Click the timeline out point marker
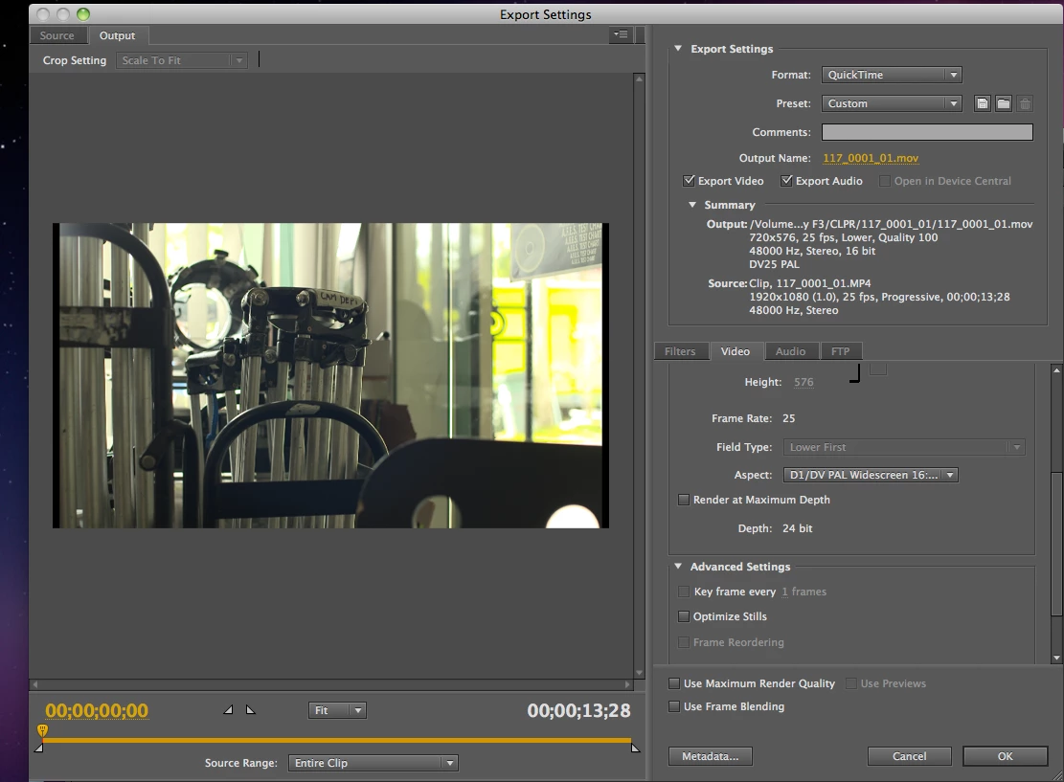The height and width of the screenshot is (782, 1064). coord(635,748)
